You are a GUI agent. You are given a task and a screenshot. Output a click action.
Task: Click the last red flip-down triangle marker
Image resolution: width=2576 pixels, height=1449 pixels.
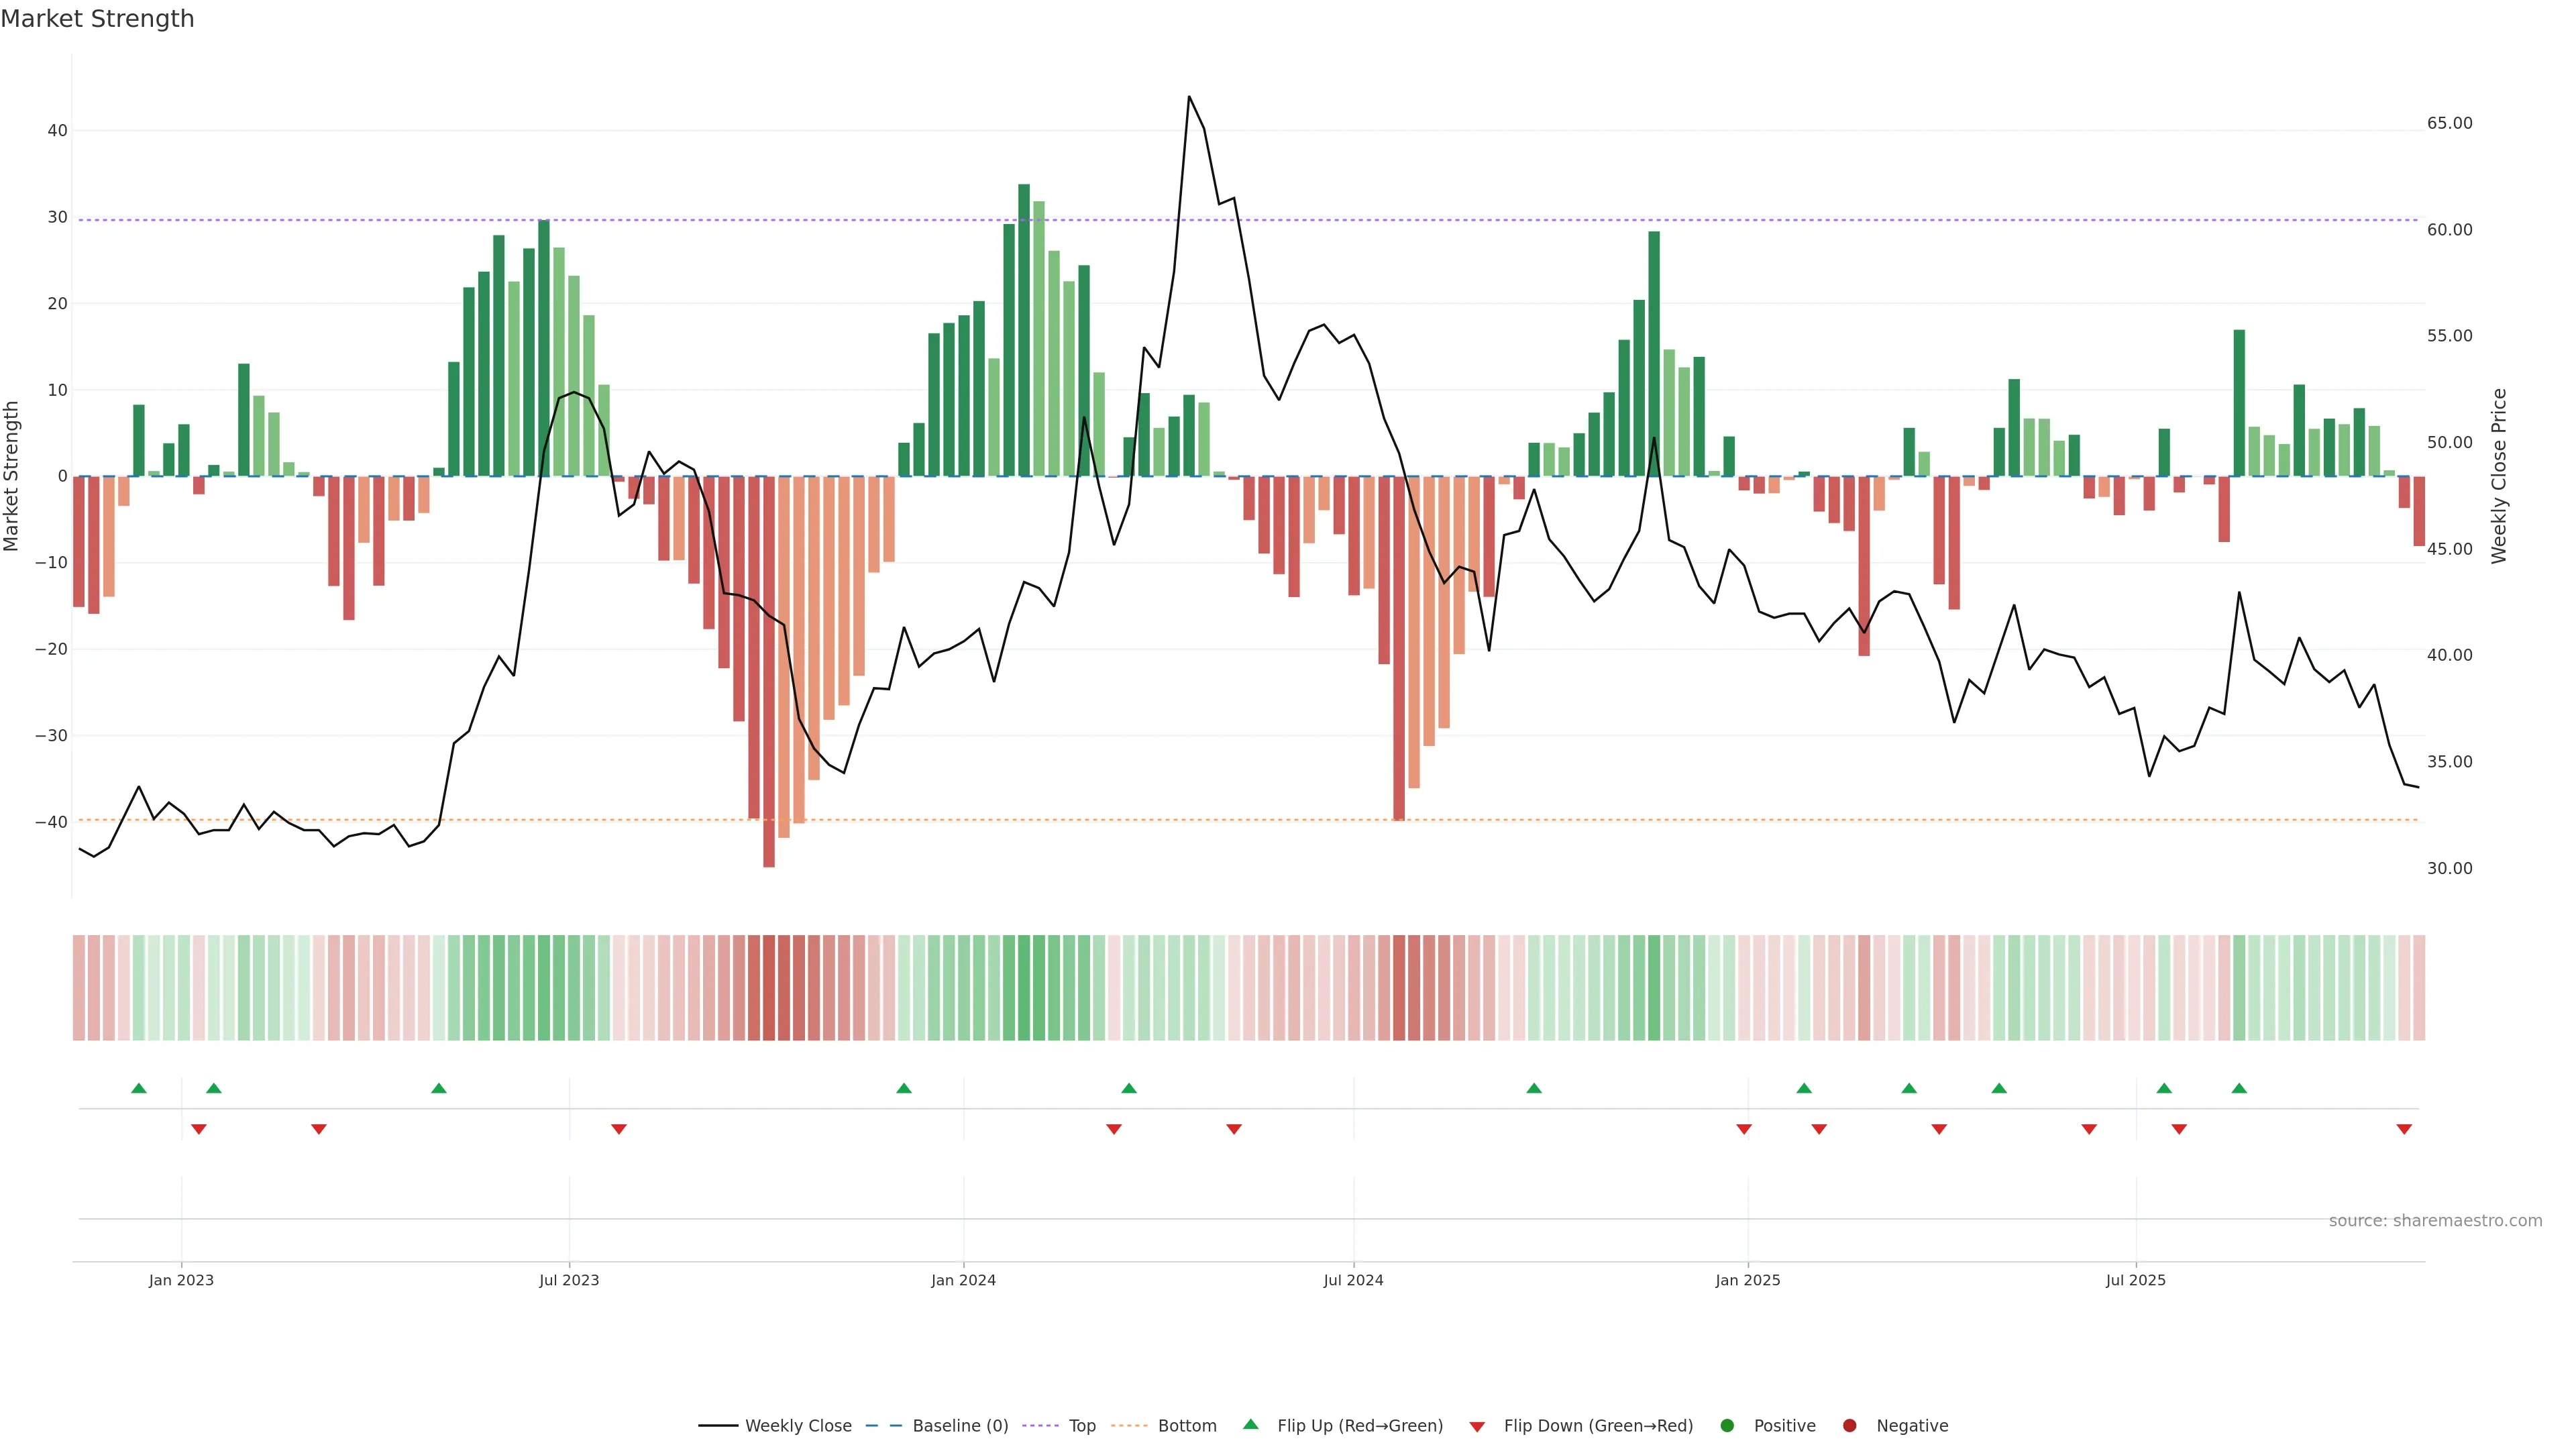click(2404, 1129)
